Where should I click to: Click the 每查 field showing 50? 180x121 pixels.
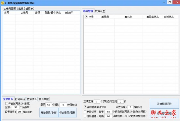coord(109,112)
